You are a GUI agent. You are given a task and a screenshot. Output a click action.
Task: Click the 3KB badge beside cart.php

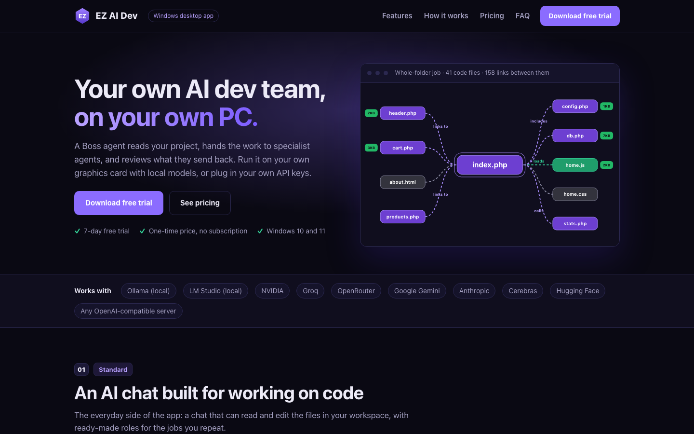point(371,148)
